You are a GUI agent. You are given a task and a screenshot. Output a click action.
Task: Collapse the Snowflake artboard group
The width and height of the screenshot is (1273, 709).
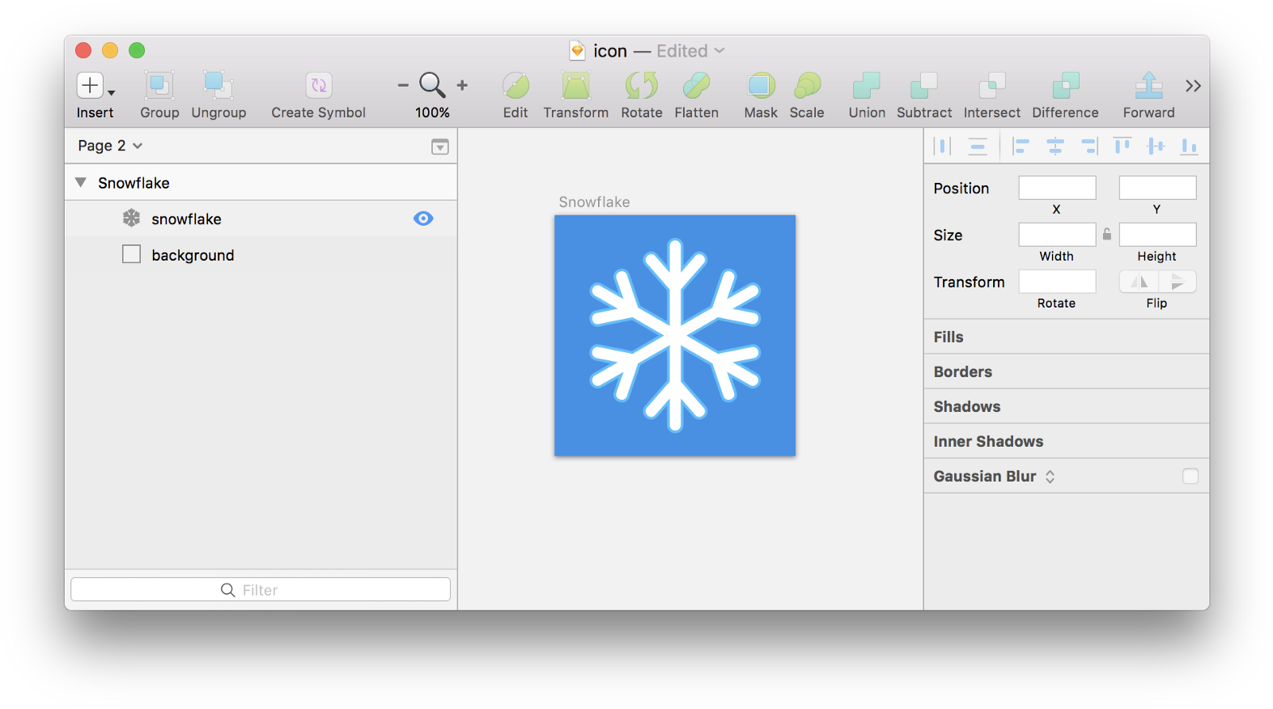click(x=81, y=183)
